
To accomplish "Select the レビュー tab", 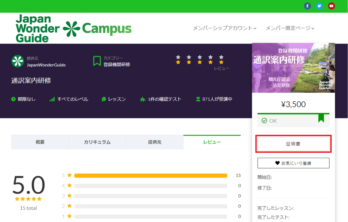I will [212, 142].
